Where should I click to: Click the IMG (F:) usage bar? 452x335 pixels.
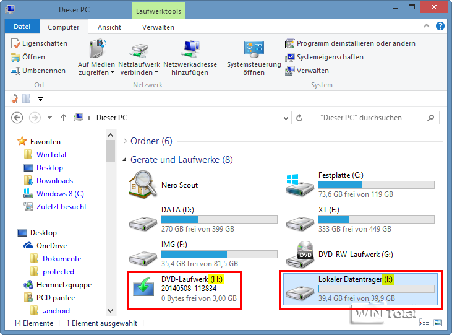click(220, 254)
